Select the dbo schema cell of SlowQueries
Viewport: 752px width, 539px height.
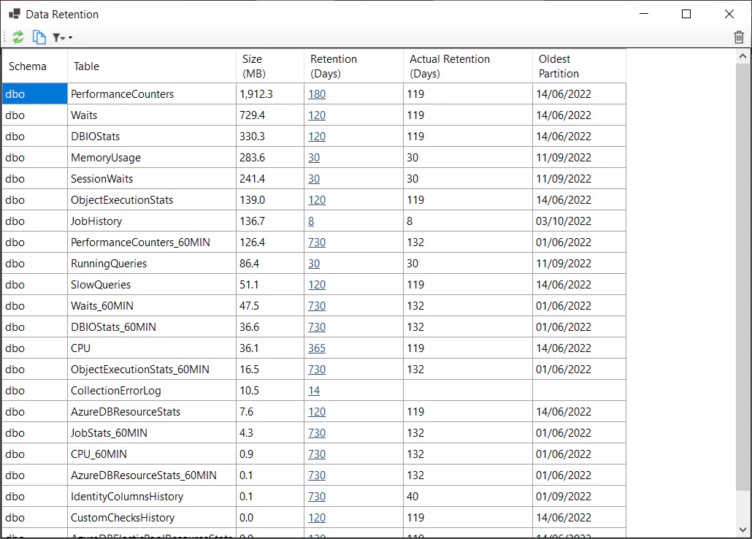click(33, 284)
